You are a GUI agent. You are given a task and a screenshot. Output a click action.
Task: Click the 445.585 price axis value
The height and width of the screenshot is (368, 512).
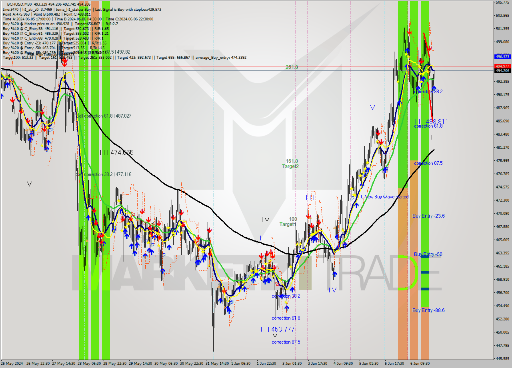point(502,359)
